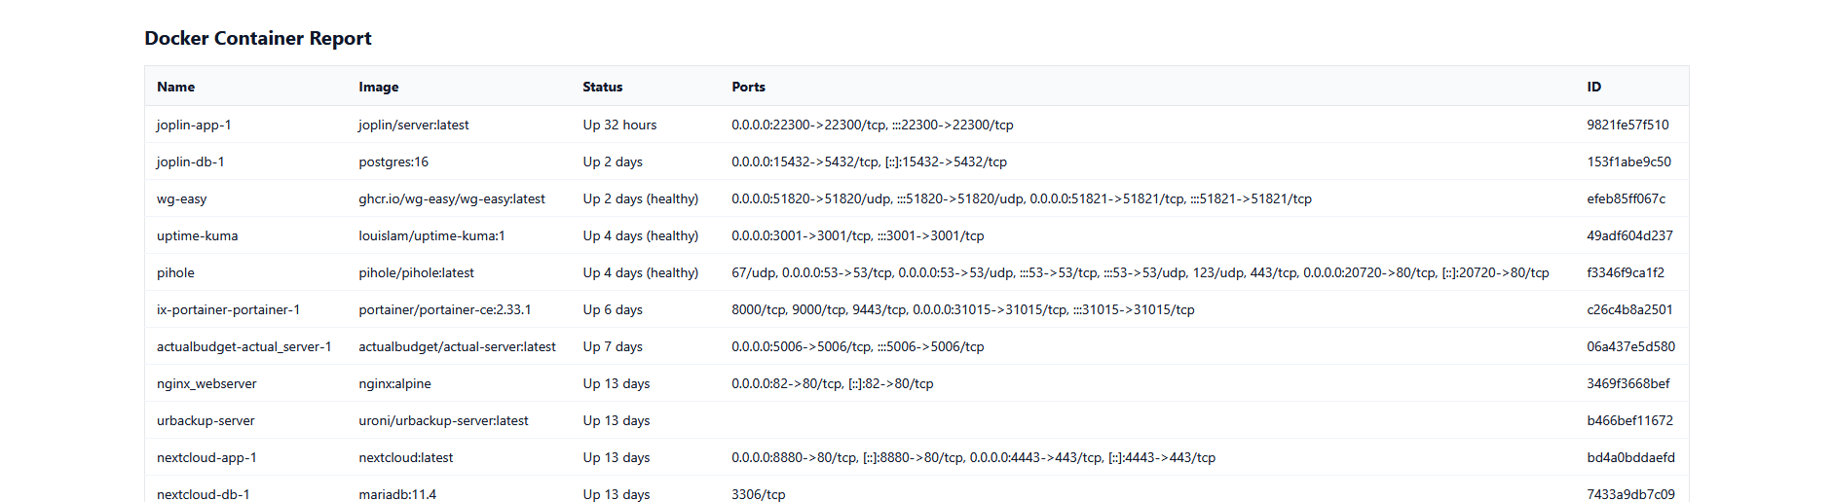Select container ID 3469f3668bef
The height and width of the screenshot is (502, 1833).
(1628, 383)
